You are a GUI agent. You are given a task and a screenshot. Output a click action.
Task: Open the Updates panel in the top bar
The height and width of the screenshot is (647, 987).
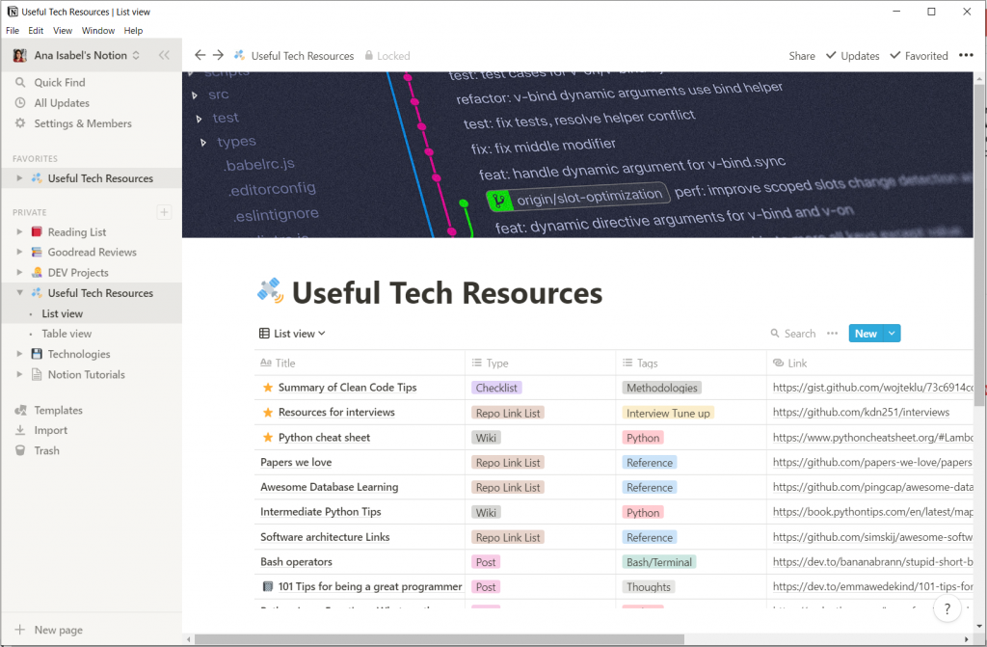pyautogui.click(x=852, y=56)
